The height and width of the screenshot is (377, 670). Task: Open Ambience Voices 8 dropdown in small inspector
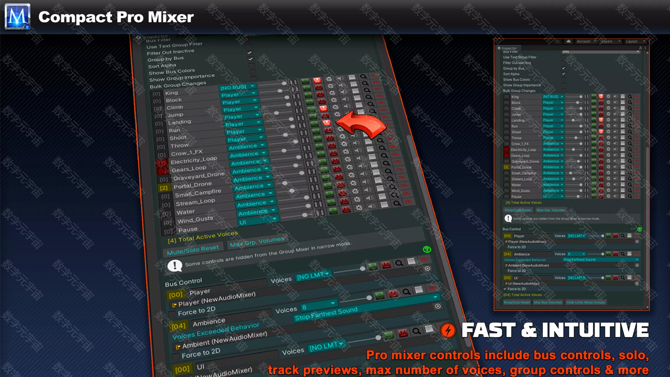point(577,254)
